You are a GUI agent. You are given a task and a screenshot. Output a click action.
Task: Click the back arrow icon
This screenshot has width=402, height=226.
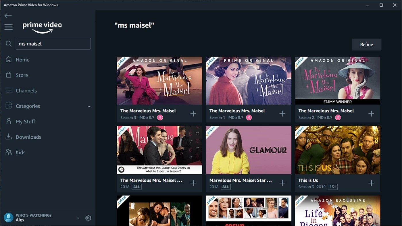(x=8, y=16)
